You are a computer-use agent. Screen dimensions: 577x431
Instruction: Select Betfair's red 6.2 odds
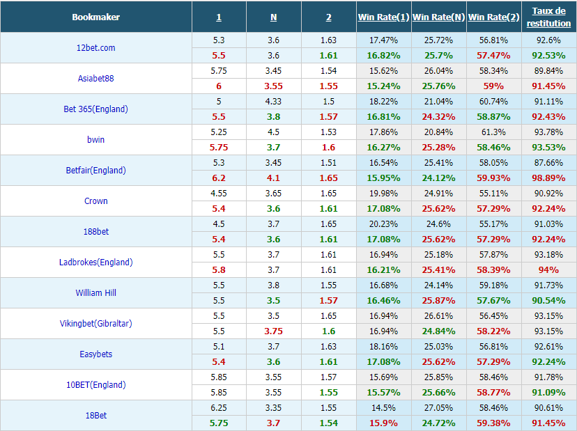tap(219, 178)
